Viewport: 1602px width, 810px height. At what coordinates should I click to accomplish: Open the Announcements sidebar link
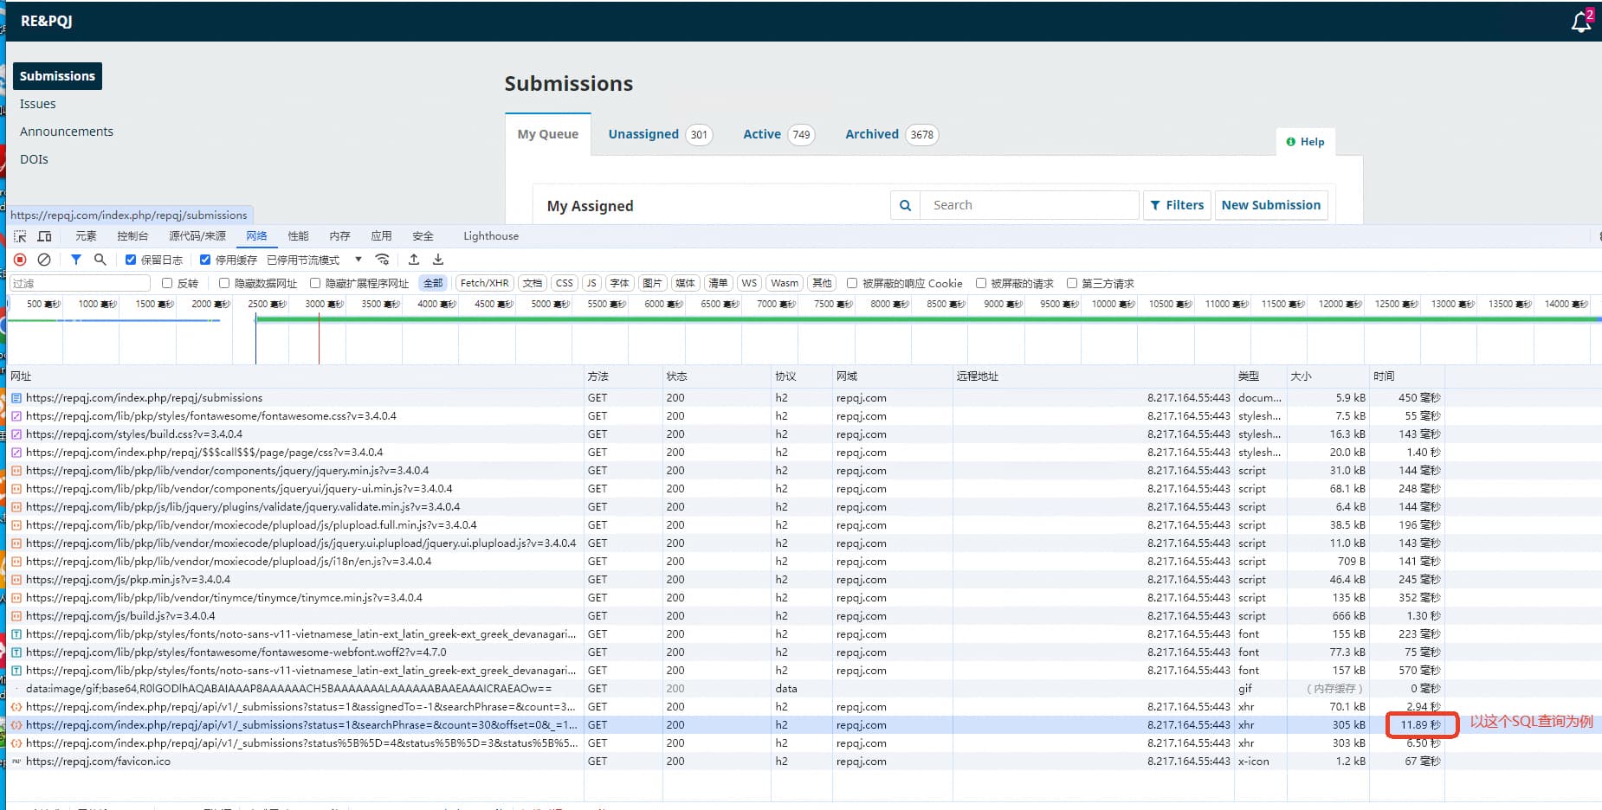pos(67,132)
